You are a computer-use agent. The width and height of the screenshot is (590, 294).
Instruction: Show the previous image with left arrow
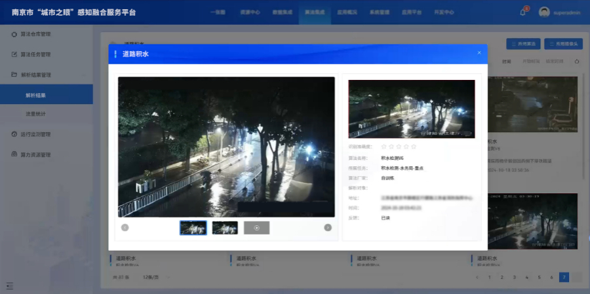click(125, 227)
